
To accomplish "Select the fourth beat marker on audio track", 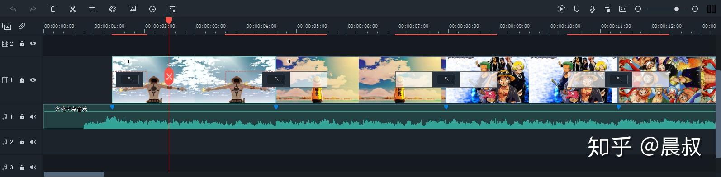I will point(618,107).
